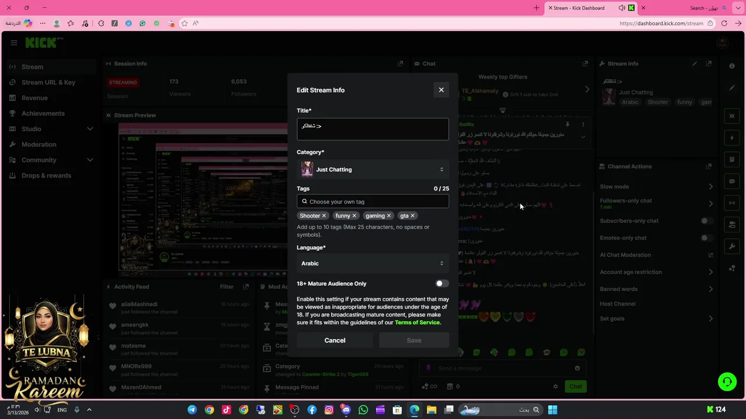The width and height of the screenshot is (746, 419).
Task: Click the Save button in dialog
Action: [414, 340]
